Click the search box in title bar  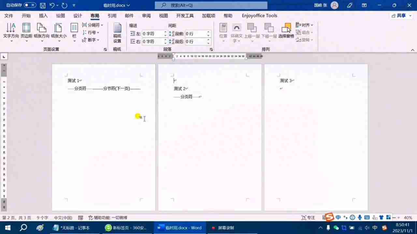pyautogui.click(x=211, y=5)
